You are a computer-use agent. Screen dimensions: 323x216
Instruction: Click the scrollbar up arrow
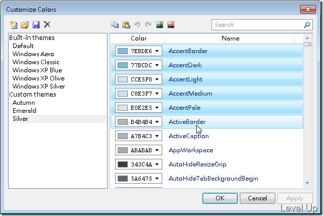pos(307,38)
